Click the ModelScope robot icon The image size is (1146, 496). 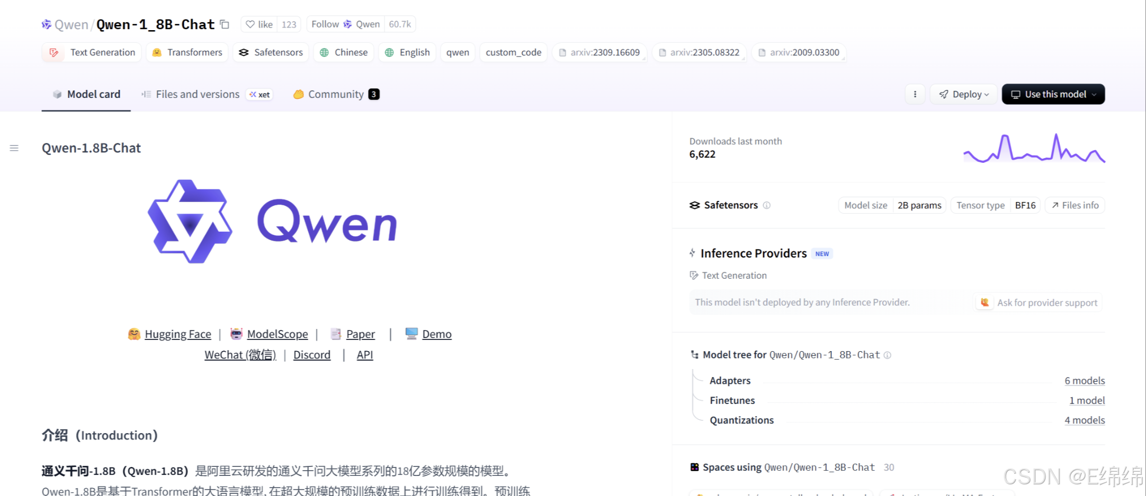(x=236, y=334)
